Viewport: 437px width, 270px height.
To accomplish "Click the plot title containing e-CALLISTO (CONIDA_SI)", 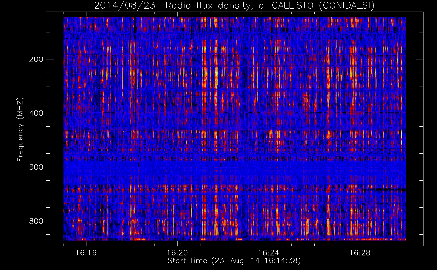I will pos(234,5).
